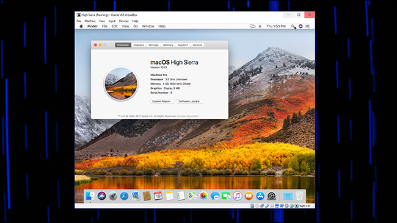
Task: Open the Messages app in dock
Action: pos(215,196)
